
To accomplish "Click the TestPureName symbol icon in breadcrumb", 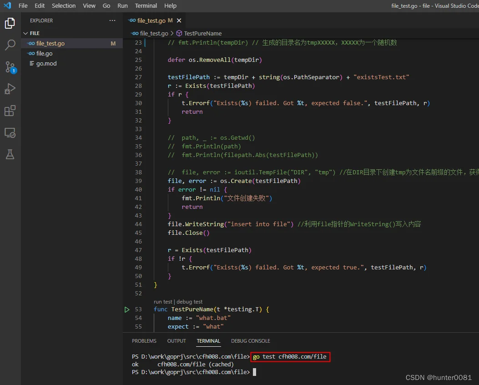I will coord(179,33).
